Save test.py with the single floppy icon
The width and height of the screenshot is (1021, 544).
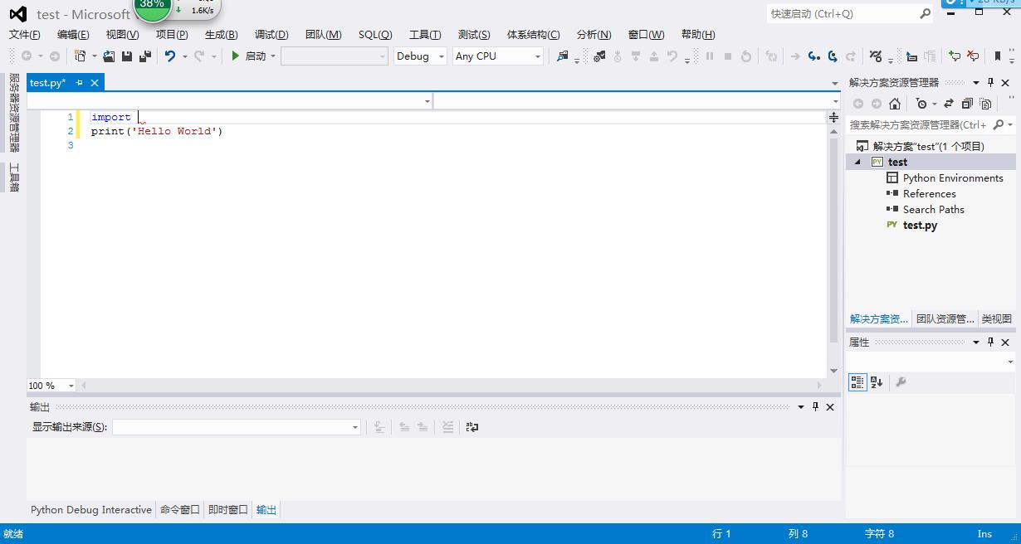pyautogui.click(x=127, y=56)
